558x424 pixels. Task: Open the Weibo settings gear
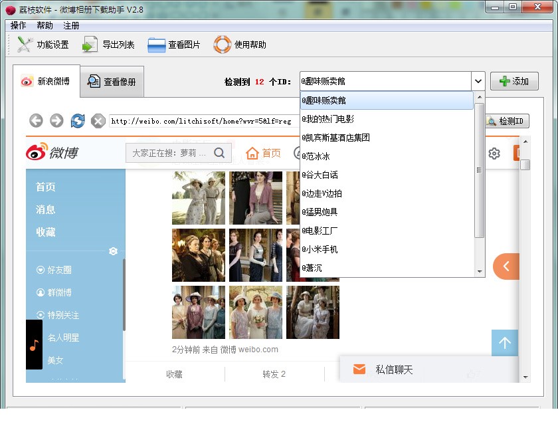[494, 154]
